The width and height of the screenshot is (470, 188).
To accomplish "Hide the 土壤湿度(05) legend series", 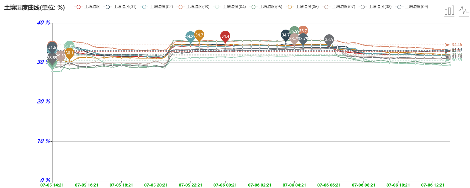I will pyautogui.click(x=266, y=7).
